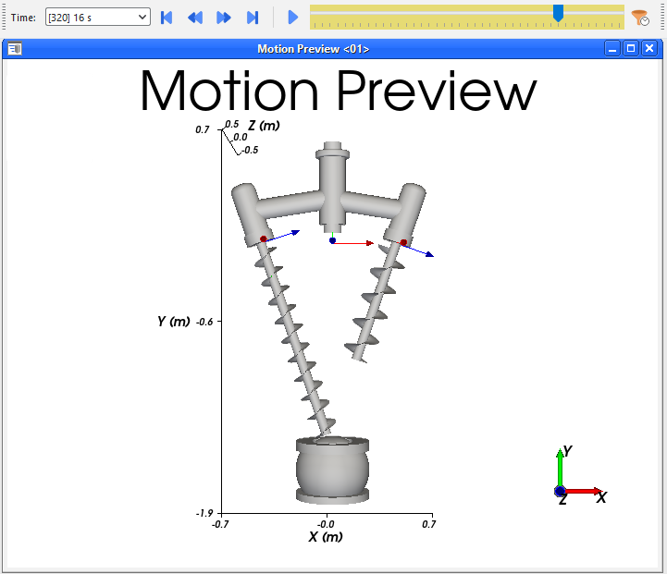
Task: Click the orientation triad Y axis
Action: click(x=560, y=469)
